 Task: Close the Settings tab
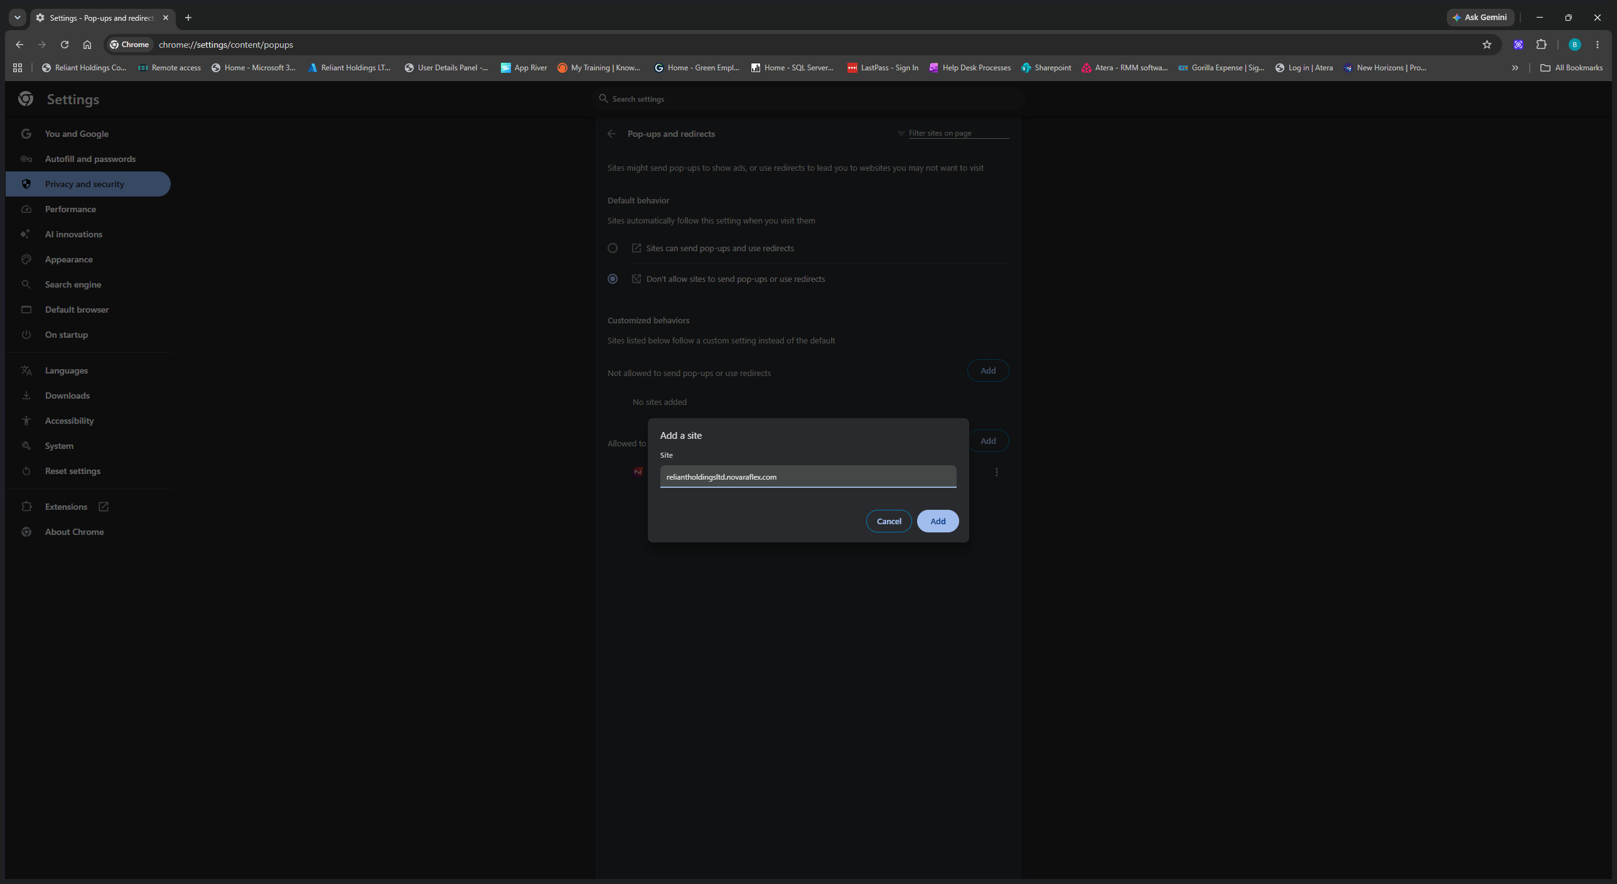click(166, 18)
